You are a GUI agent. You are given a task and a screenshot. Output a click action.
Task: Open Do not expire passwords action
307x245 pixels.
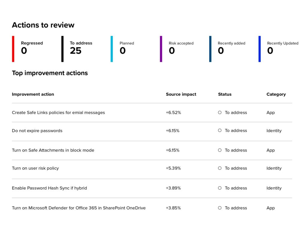37,131
